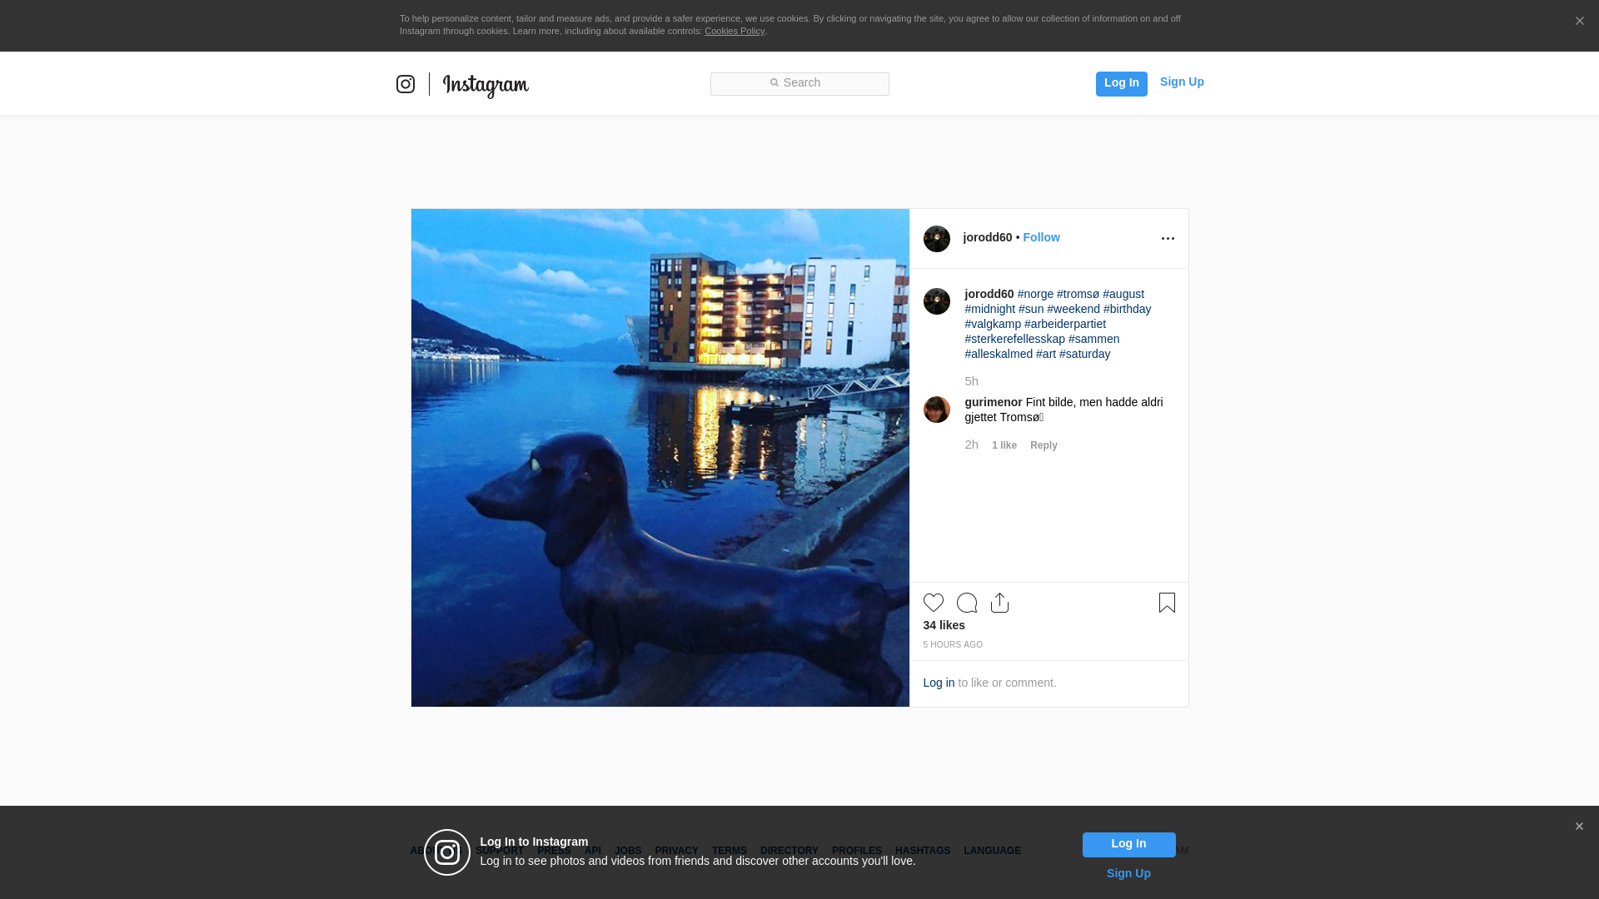Close the bottom login prompt banner

tap(1578, 827)
